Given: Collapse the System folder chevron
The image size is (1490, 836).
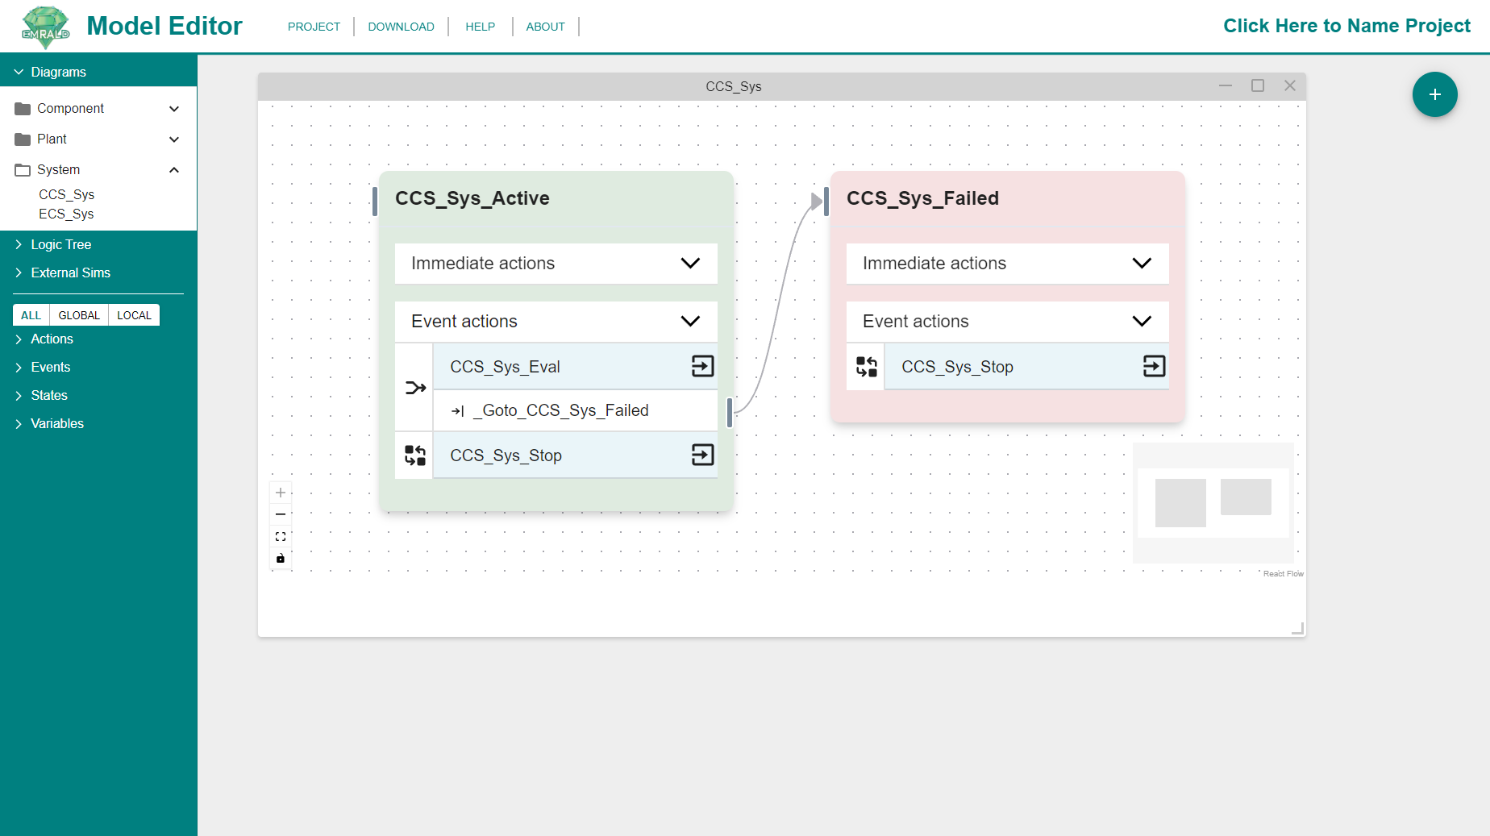Looking at the screenshot, I should tap(174, 170).
